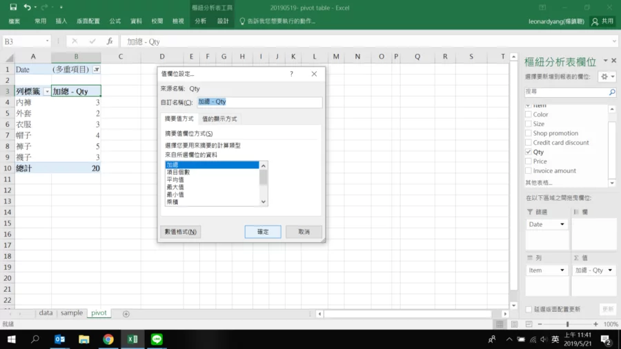Open the row labels dropdown in cell A3
The height and width of the screenshot is (349, 621).
point(47,92)
